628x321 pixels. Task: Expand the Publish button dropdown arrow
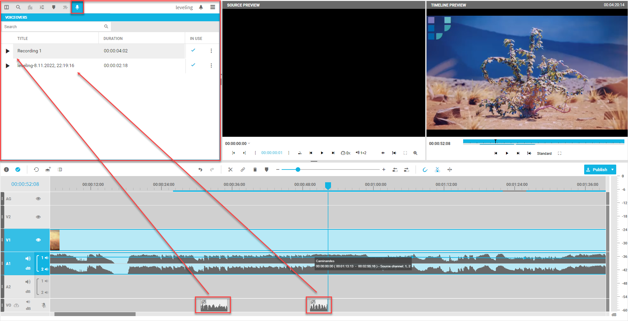coord(612,169)
